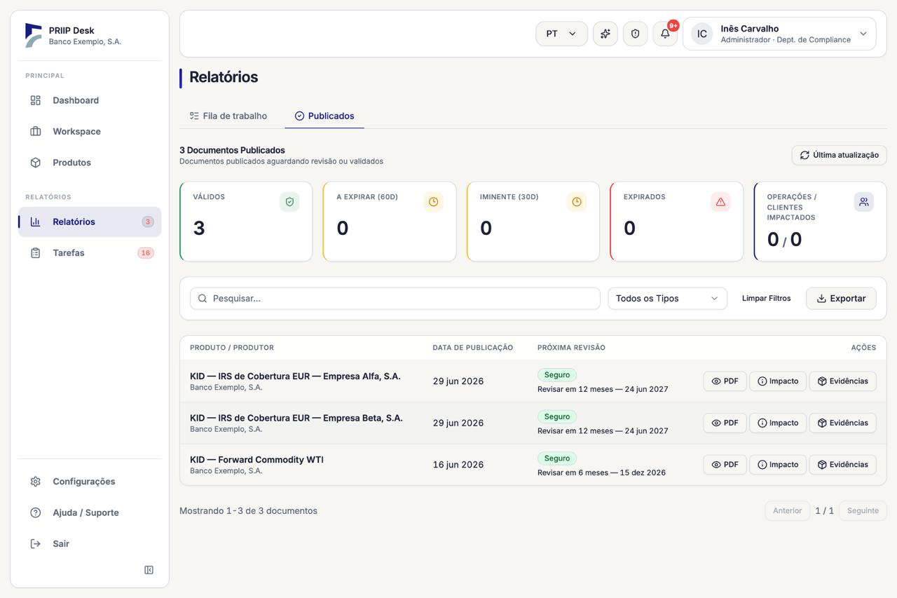
Task: Click the Seguinte pagination button
Action: pos(863,510)
